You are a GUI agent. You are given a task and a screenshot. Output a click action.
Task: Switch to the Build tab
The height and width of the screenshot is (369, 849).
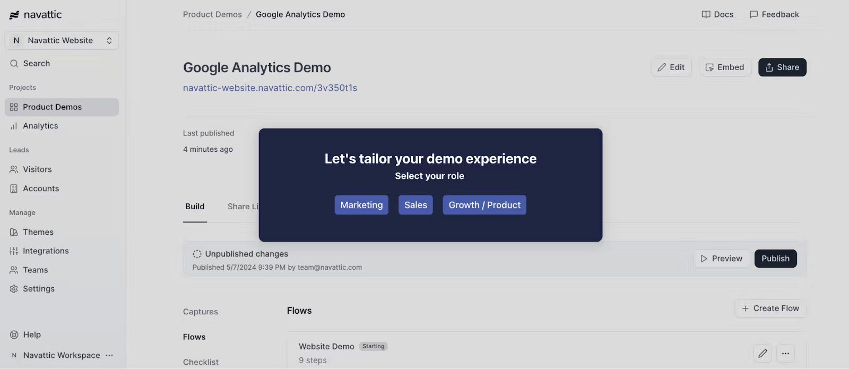coord(195,207)
